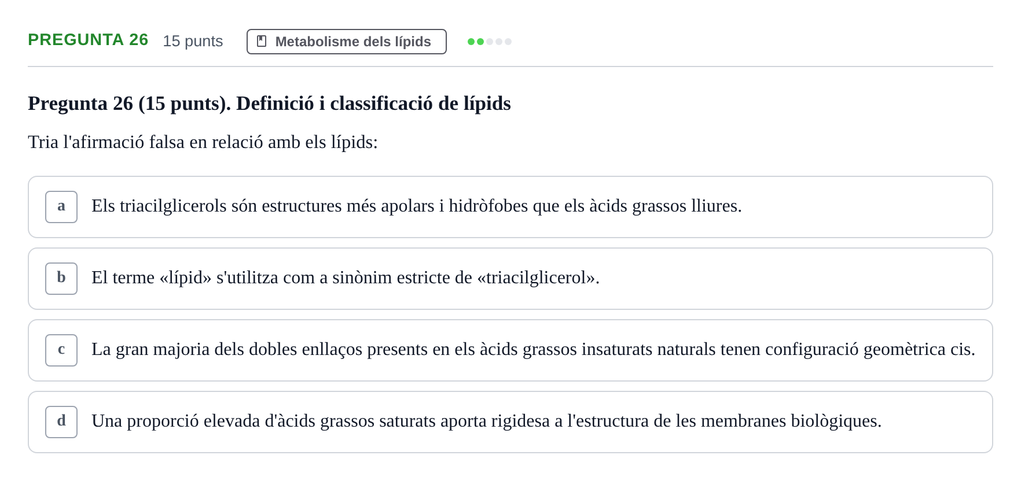Click the 15 punts score label
1021x481 pixels.
[x=193, y=41]
